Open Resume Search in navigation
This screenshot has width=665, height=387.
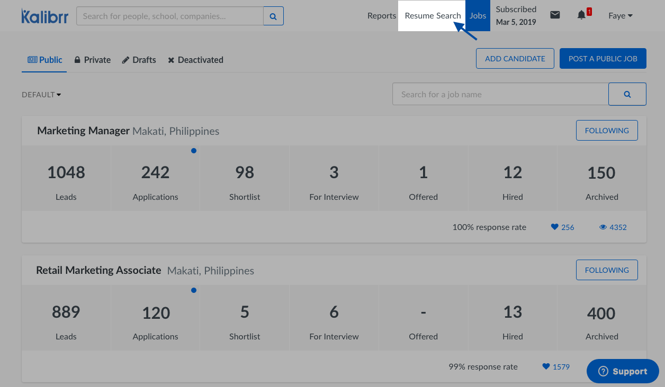click(433, 16)
